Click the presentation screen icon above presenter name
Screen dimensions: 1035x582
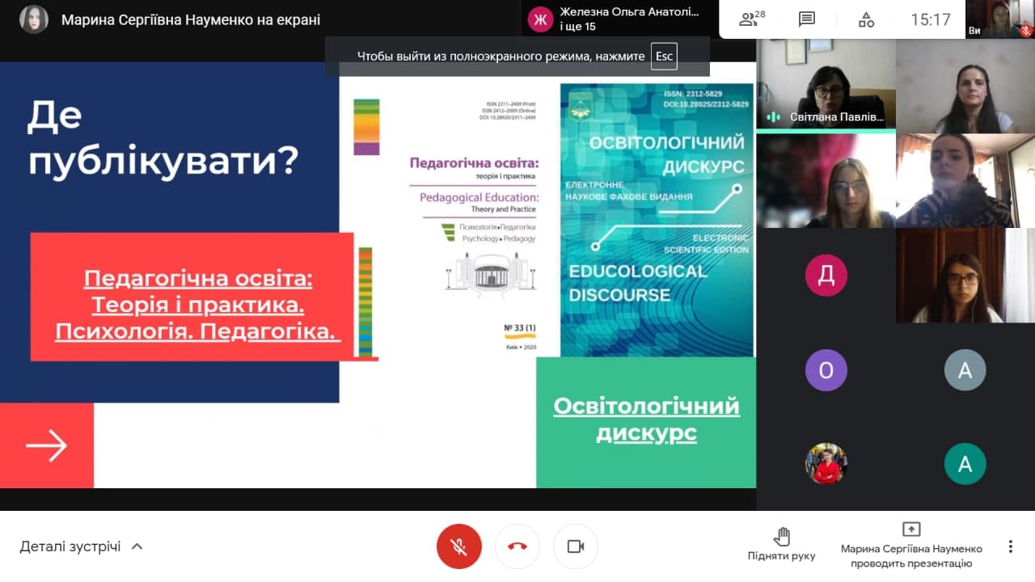pos(910,529)
